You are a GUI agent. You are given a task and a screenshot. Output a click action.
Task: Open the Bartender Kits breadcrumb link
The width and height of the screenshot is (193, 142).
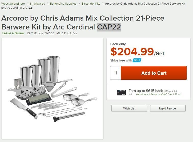[x=91, y=4]
